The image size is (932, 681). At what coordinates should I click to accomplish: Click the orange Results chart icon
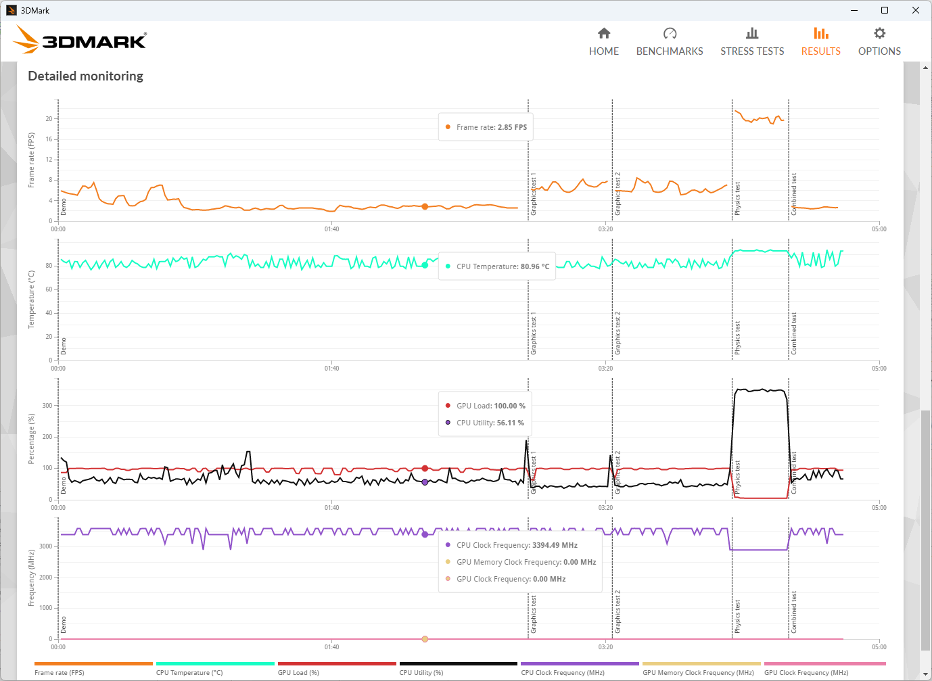point(820,33)
